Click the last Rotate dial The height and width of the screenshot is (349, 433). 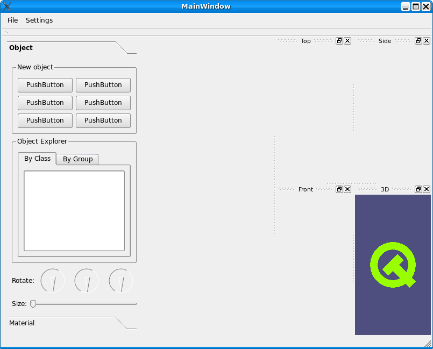click(120, 281)
